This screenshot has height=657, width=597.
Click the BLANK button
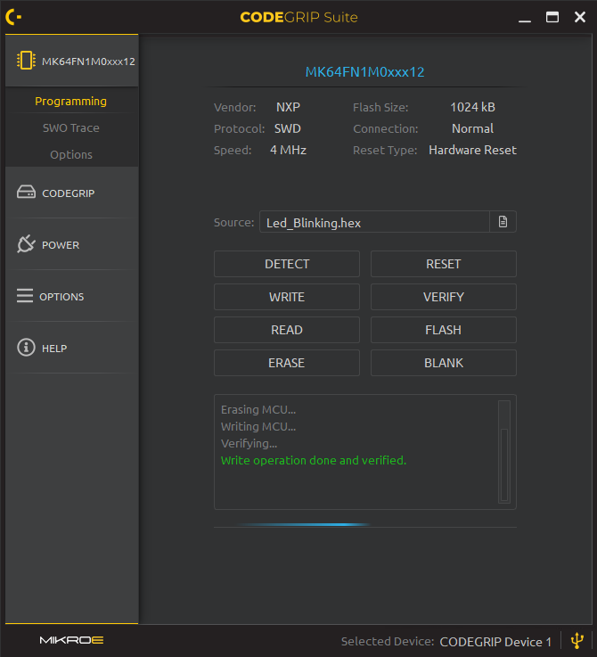pyautogui.click(x=444, y=363)
